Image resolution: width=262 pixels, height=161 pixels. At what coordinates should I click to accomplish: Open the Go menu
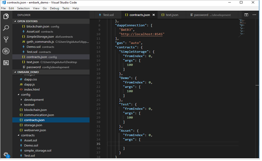[45, 9]
